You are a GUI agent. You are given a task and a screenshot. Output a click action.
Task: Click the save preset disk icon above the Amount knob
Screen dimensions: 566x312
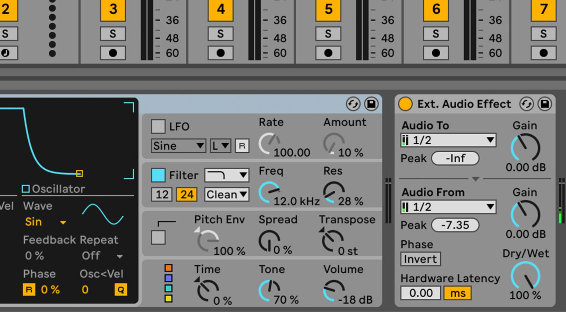point(371,104)
